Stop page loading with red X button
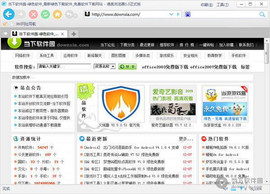 (33, 14)
